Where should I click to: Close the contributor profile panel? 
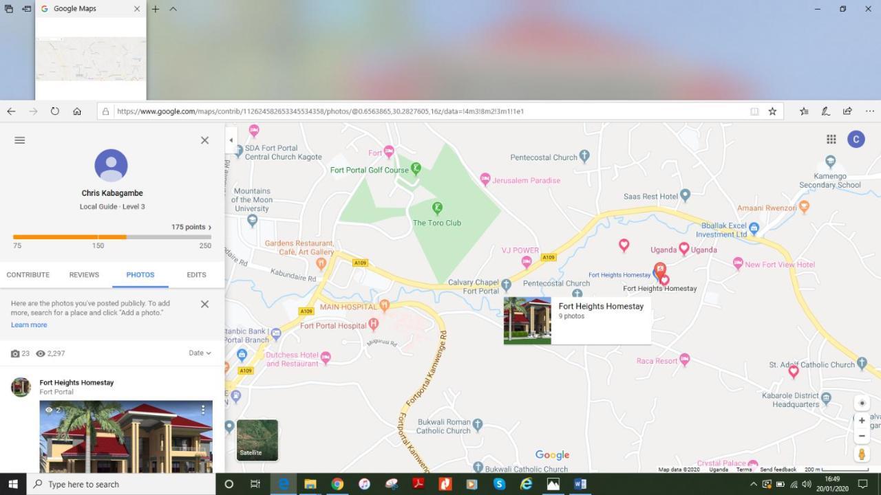[x=204, y=140]
